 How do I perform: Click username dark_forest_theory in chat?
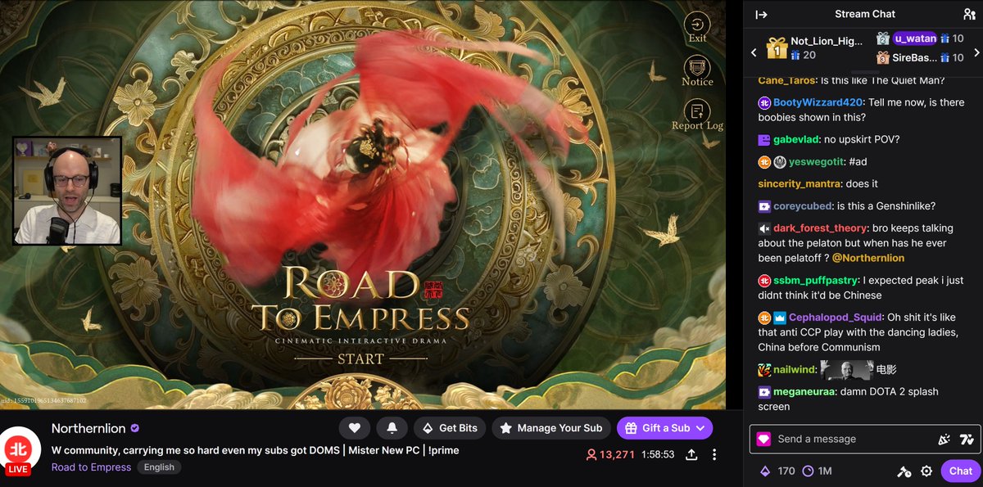[x=820, y=228]
